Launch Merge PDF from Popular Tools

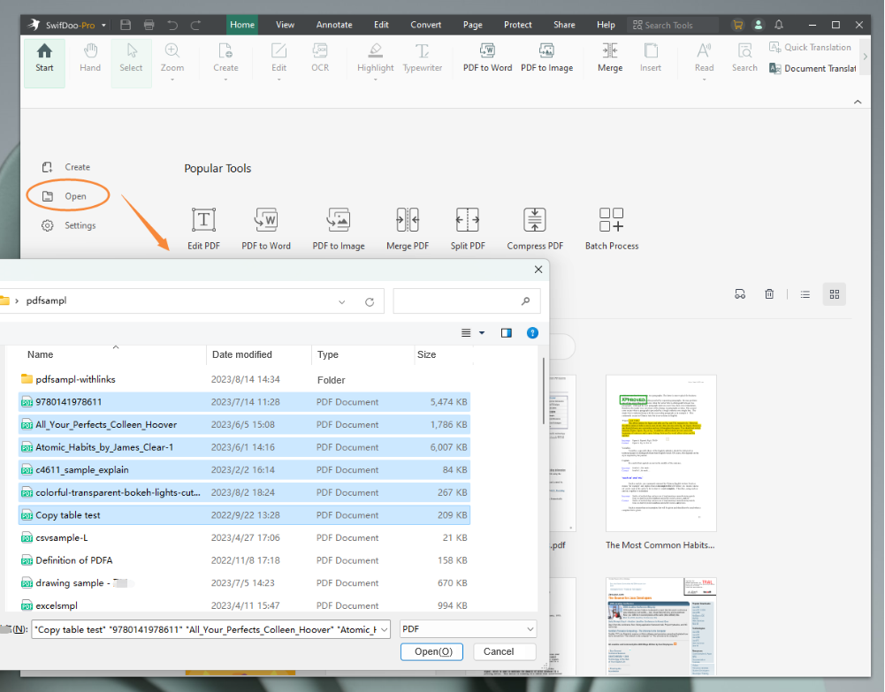[408, 228]
